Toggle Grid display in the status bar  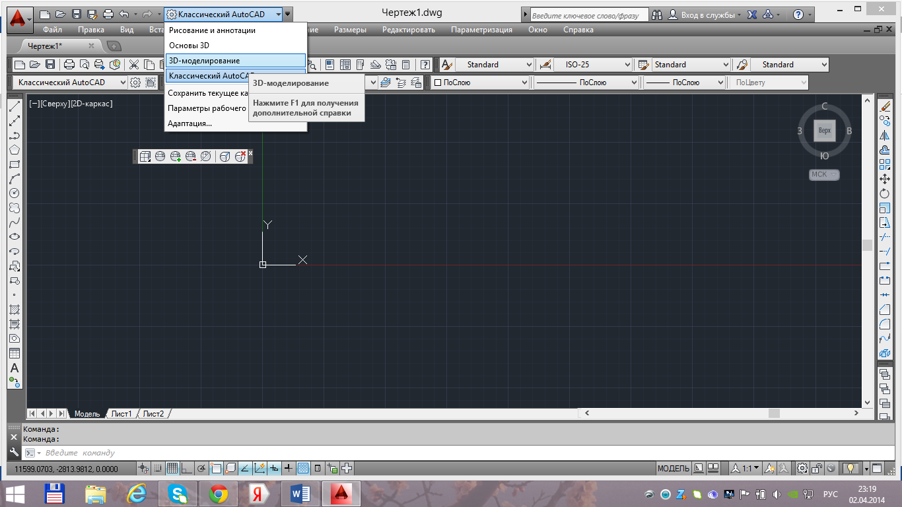[172, 468]
